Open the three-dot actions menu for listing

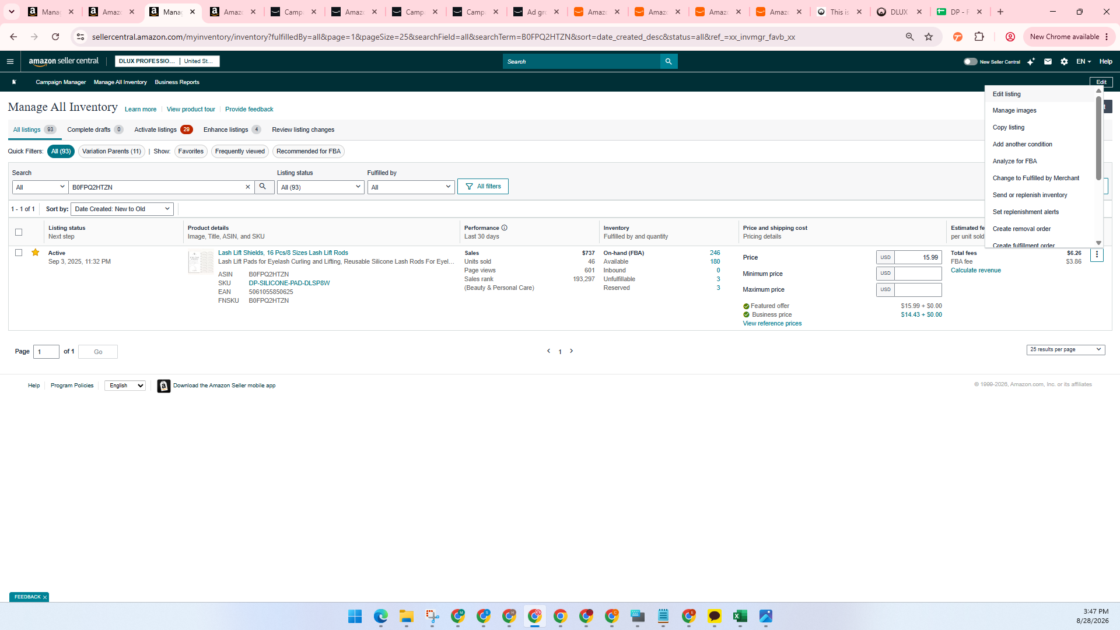point(1097,255)
